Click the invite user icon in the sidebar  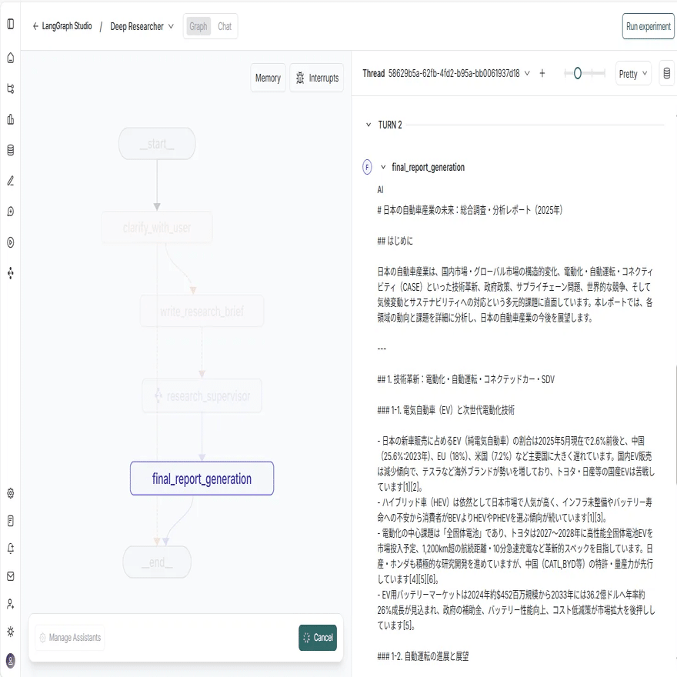click(x=11, y=604)
